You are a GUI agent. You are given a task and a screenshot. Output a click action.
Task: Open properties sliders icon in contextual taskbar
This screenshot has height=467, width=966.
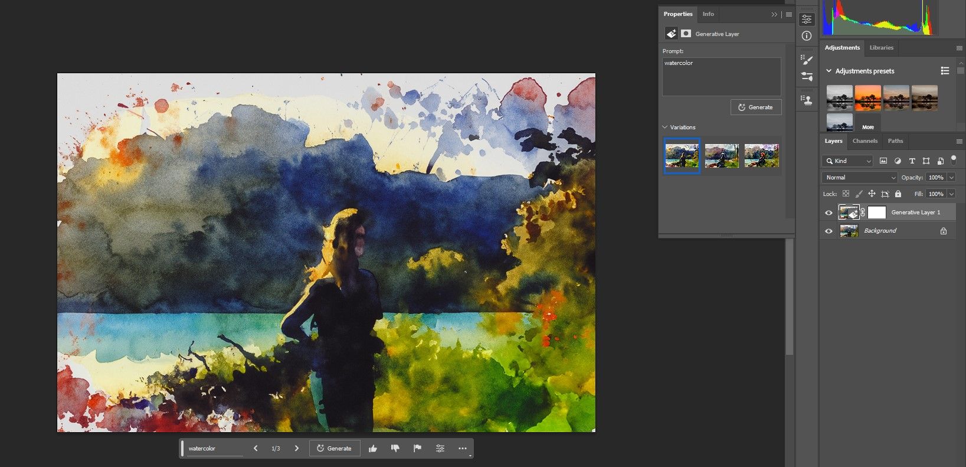click(440, 449)
